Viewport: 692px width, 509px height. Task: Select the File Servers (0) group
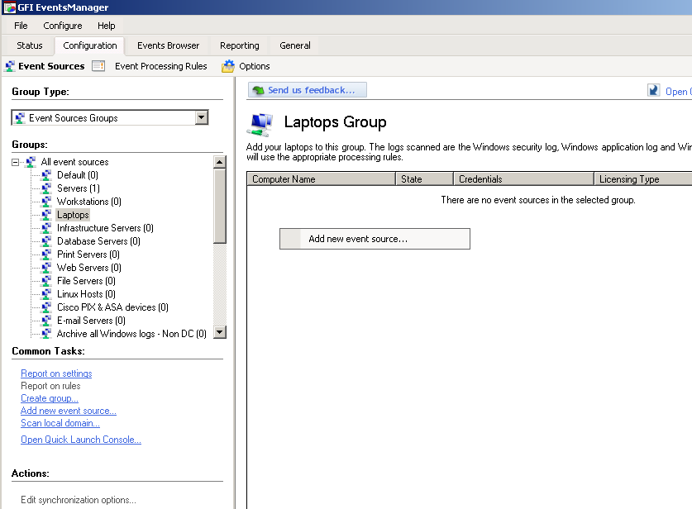click(x=86, y=281)
